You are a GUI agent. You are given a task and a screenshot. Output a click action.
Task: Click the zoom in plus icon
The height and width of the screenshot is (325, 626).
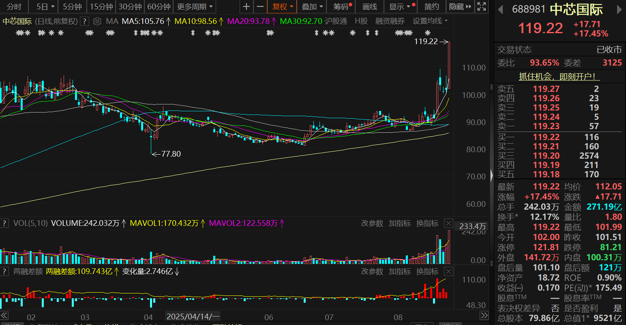click(x=246, y=7)
